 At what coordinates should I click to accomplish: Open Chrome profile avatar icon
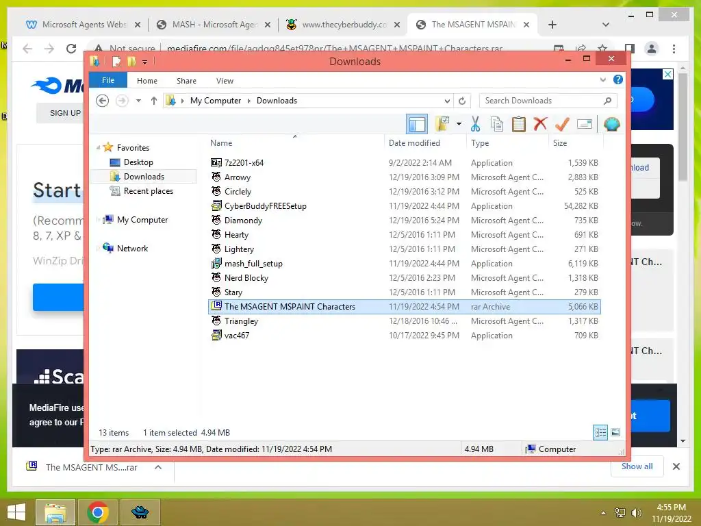(x=652, y=49)
